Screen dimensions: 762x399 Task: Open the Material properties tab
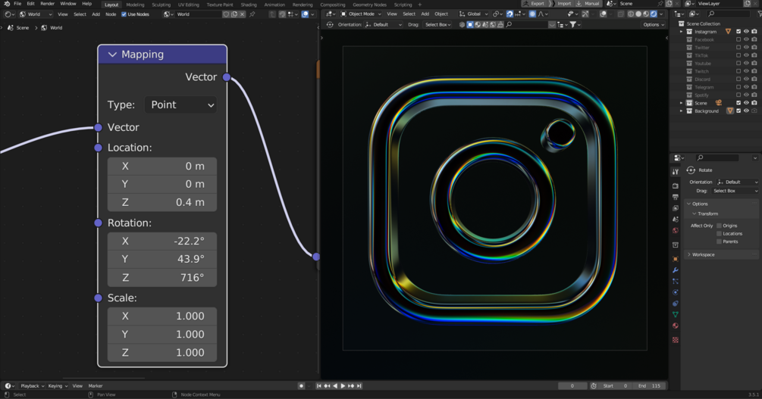pyautogui.click(x=676, y=326)
